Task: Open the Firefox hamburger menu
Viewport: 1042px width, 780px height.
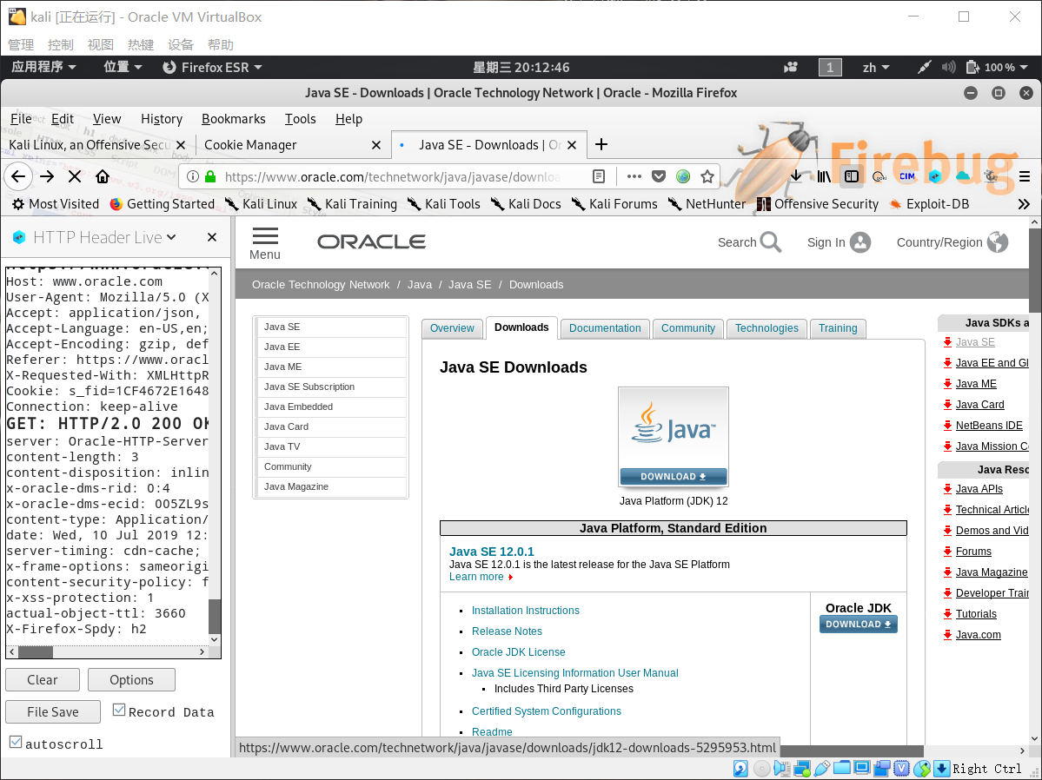Action: [x=1024, y=176]
